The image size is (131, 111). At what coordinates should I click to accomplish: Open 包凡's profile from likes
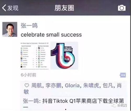click(108, 85)
